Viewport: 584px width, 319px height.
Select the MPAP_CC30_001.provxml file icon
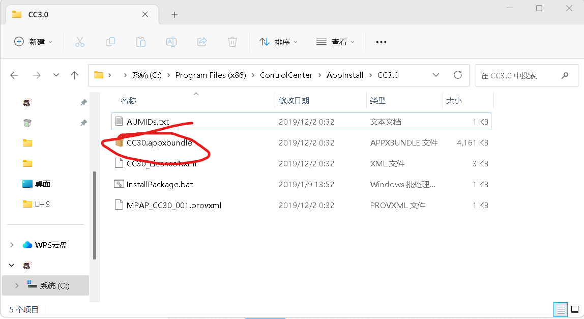tap(119, 205)
